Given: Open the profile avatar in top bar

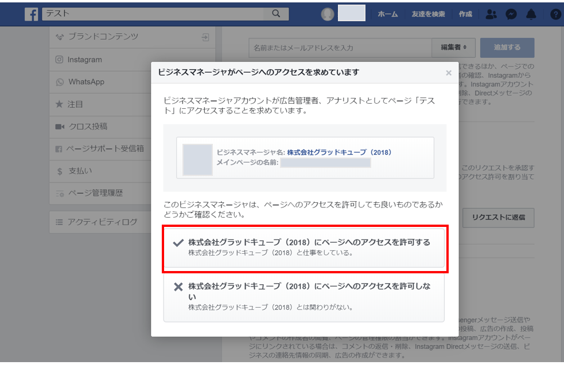Looking at the screenshot, I should coord(327,14).
